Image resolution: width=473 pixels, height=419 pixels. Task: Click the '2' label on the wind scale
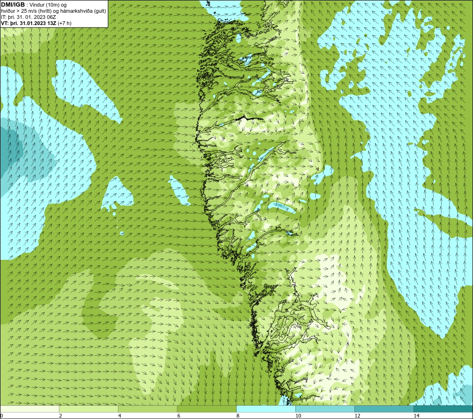[x=61, y=416]
